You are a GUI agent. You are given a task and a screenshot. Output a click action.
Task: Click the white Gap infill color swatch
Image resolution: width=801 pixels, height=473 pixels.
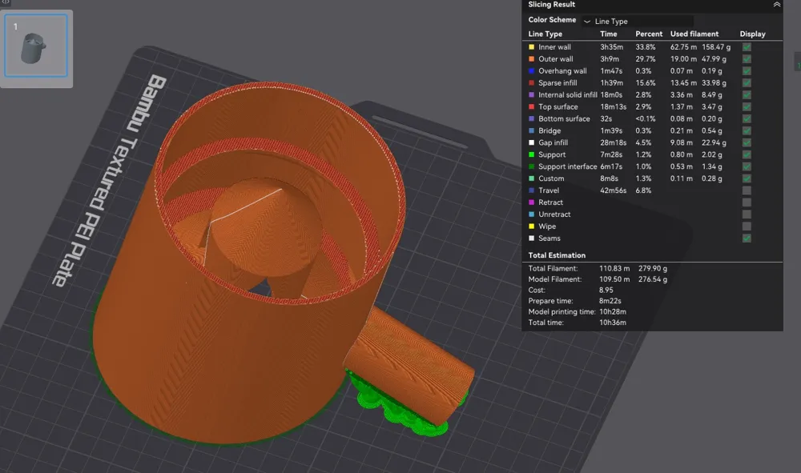click(531, 142)
